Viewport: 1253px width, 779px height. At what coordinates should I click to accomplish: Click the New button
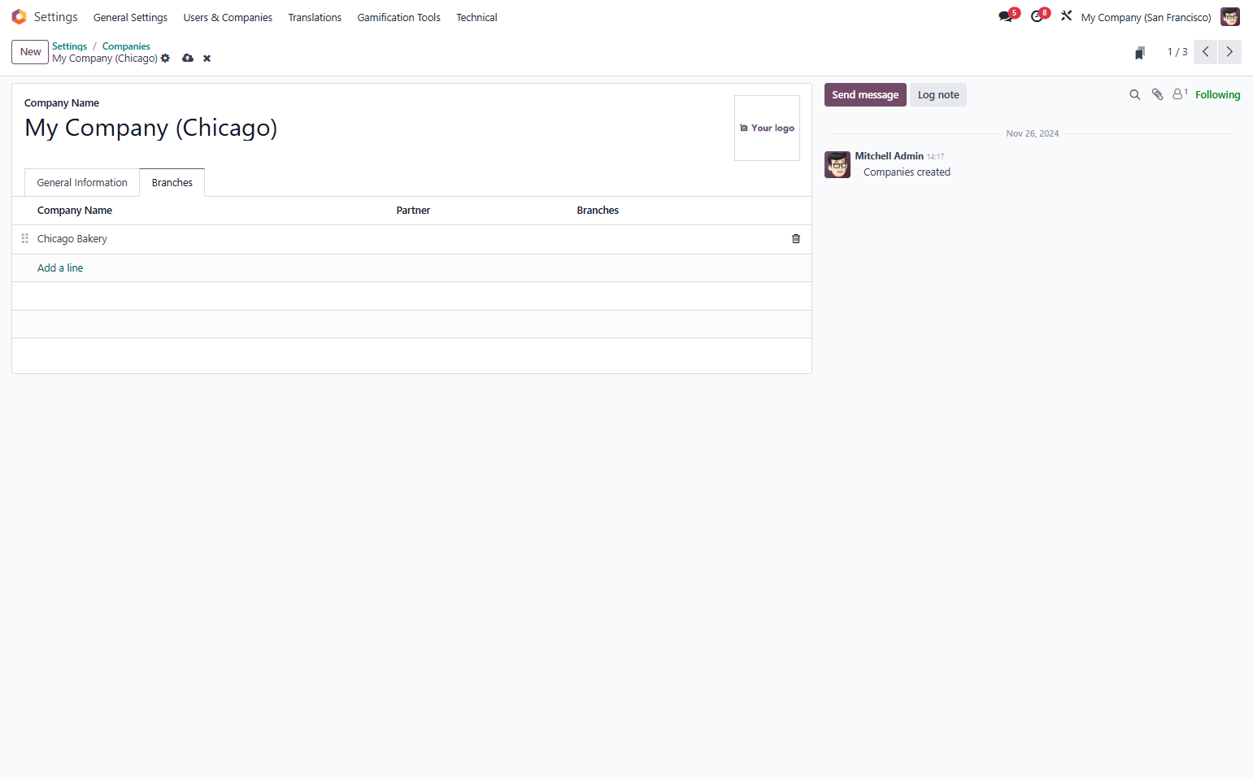pyautogui.click(x=30, y=52)
